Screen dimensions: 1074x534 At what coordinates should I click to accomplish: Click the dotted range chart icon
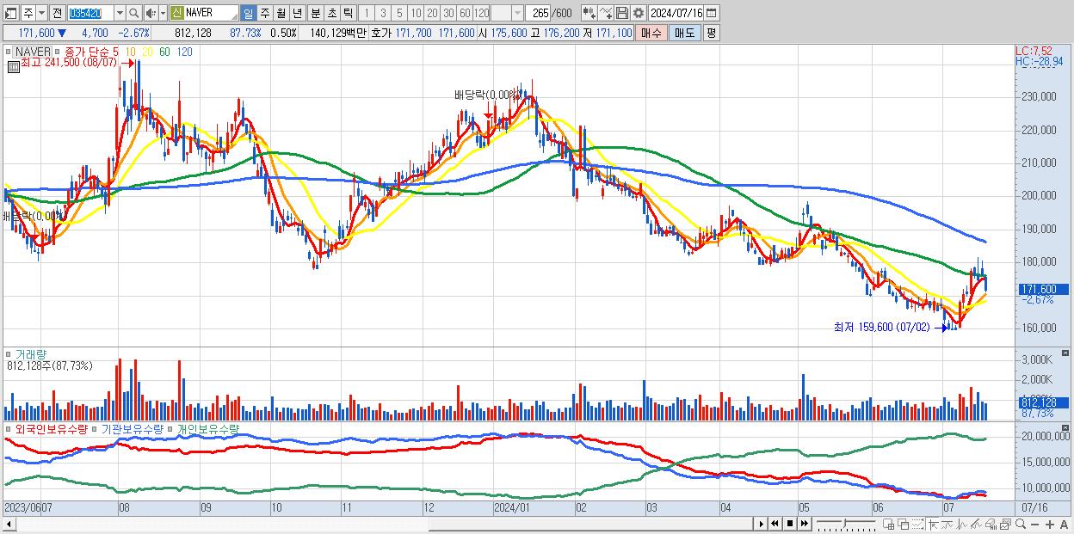click(917, 524)
